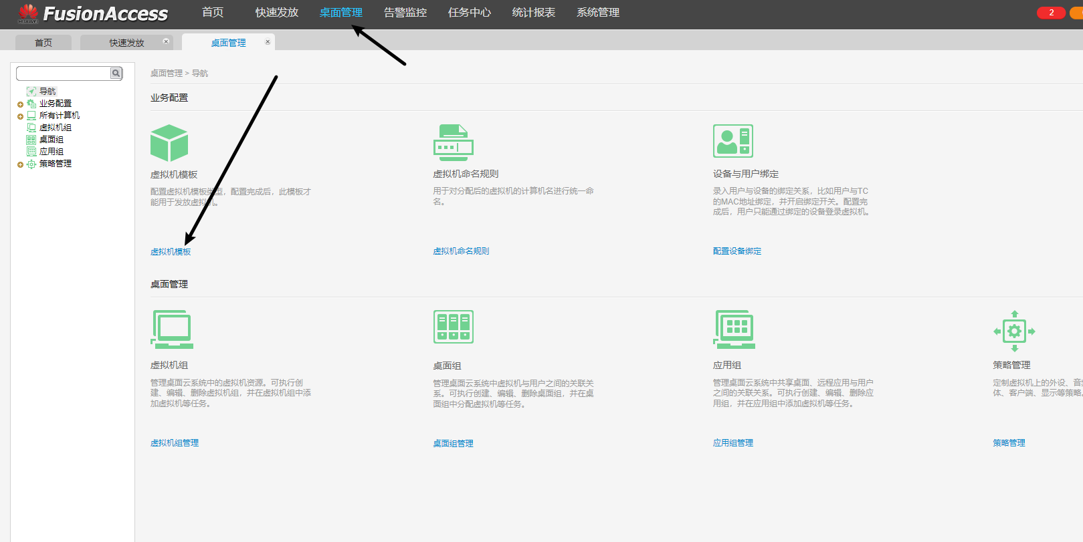Click the 虚拟机组 monitor icon

pyautogui.click(x=173, y=329)
